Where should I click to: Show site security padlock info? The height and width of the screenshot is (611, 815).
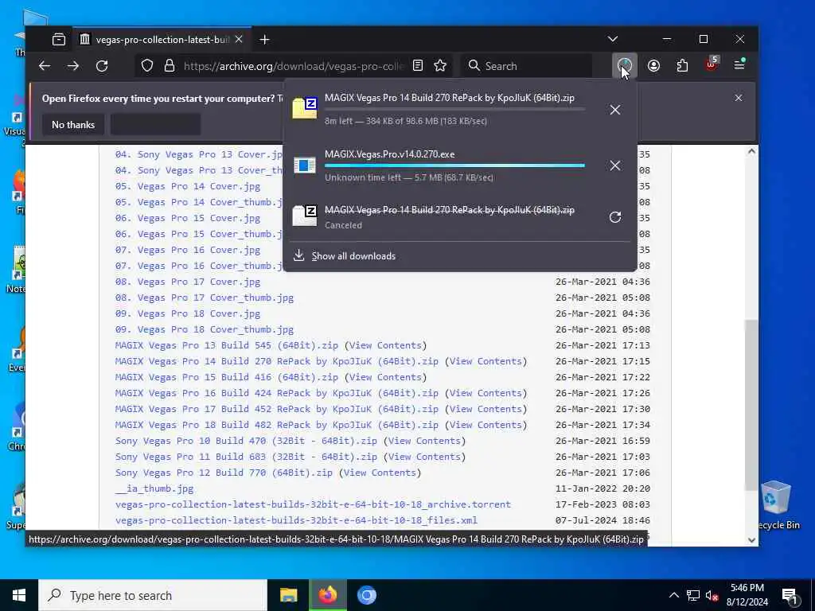tap(170, 66)
